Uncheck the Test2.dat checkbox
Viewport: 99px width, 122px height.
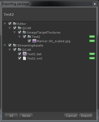[x=19, y=54]
